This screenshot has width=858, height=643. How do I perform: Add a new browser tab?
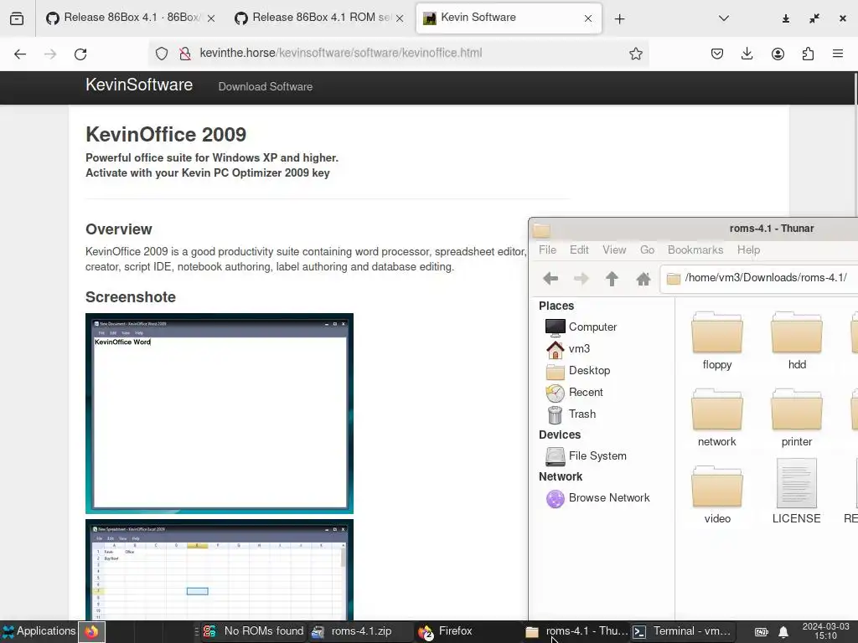click(x=619, y=19)
